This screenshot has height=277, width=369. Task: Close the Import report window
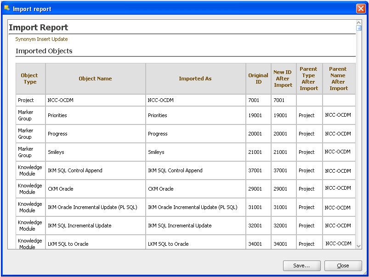[x=361, y=8]
